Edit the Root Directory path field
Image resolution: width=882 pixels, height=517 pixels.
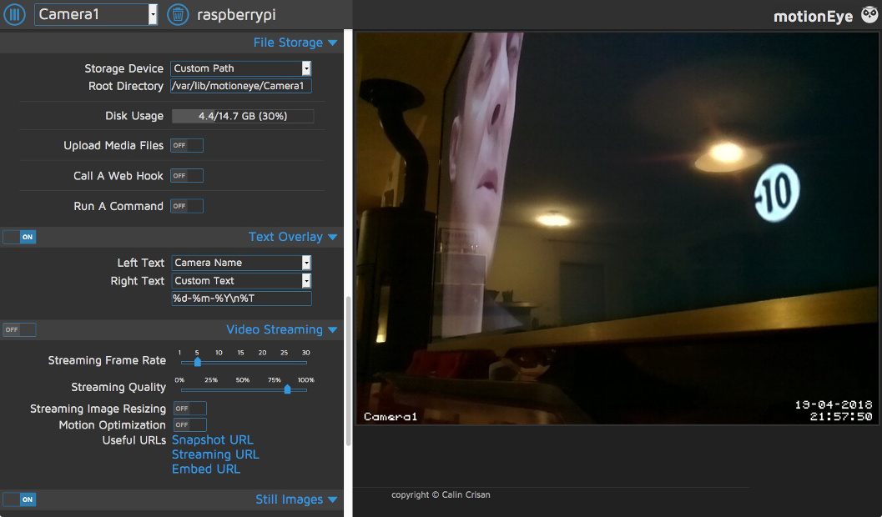pyautogui.click(x=240, y=85)
